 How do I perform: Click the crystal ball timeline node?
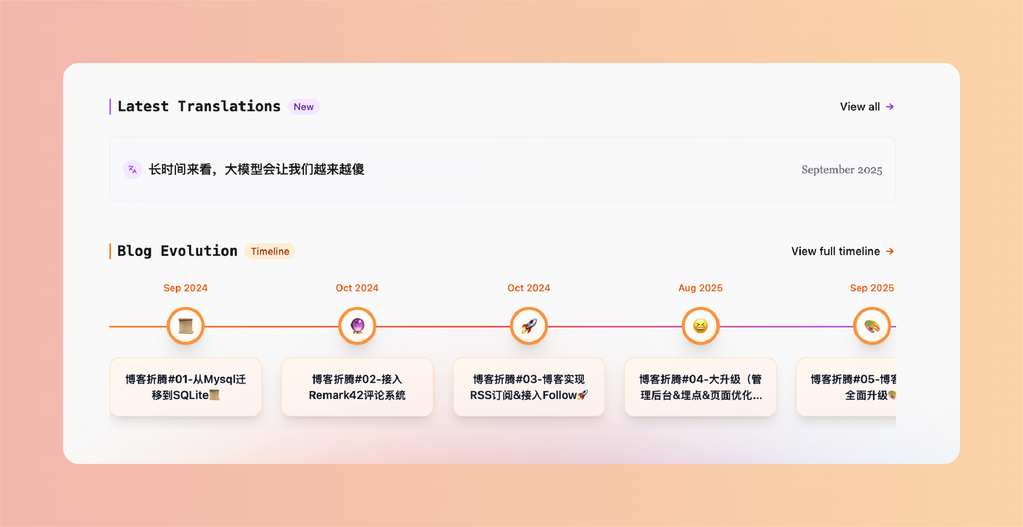(x=357, y=326)
